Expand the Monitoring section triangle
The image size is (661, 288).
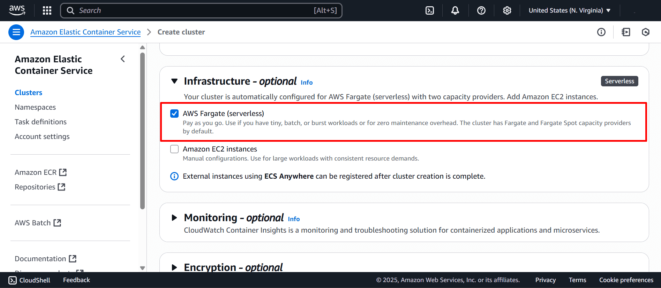[x=174, y=218]
